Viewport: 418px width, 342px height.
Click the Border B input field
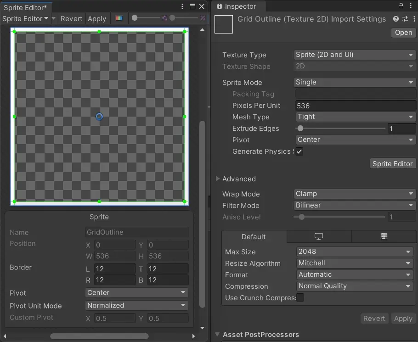pyautogui.click(x=168, y=280)
